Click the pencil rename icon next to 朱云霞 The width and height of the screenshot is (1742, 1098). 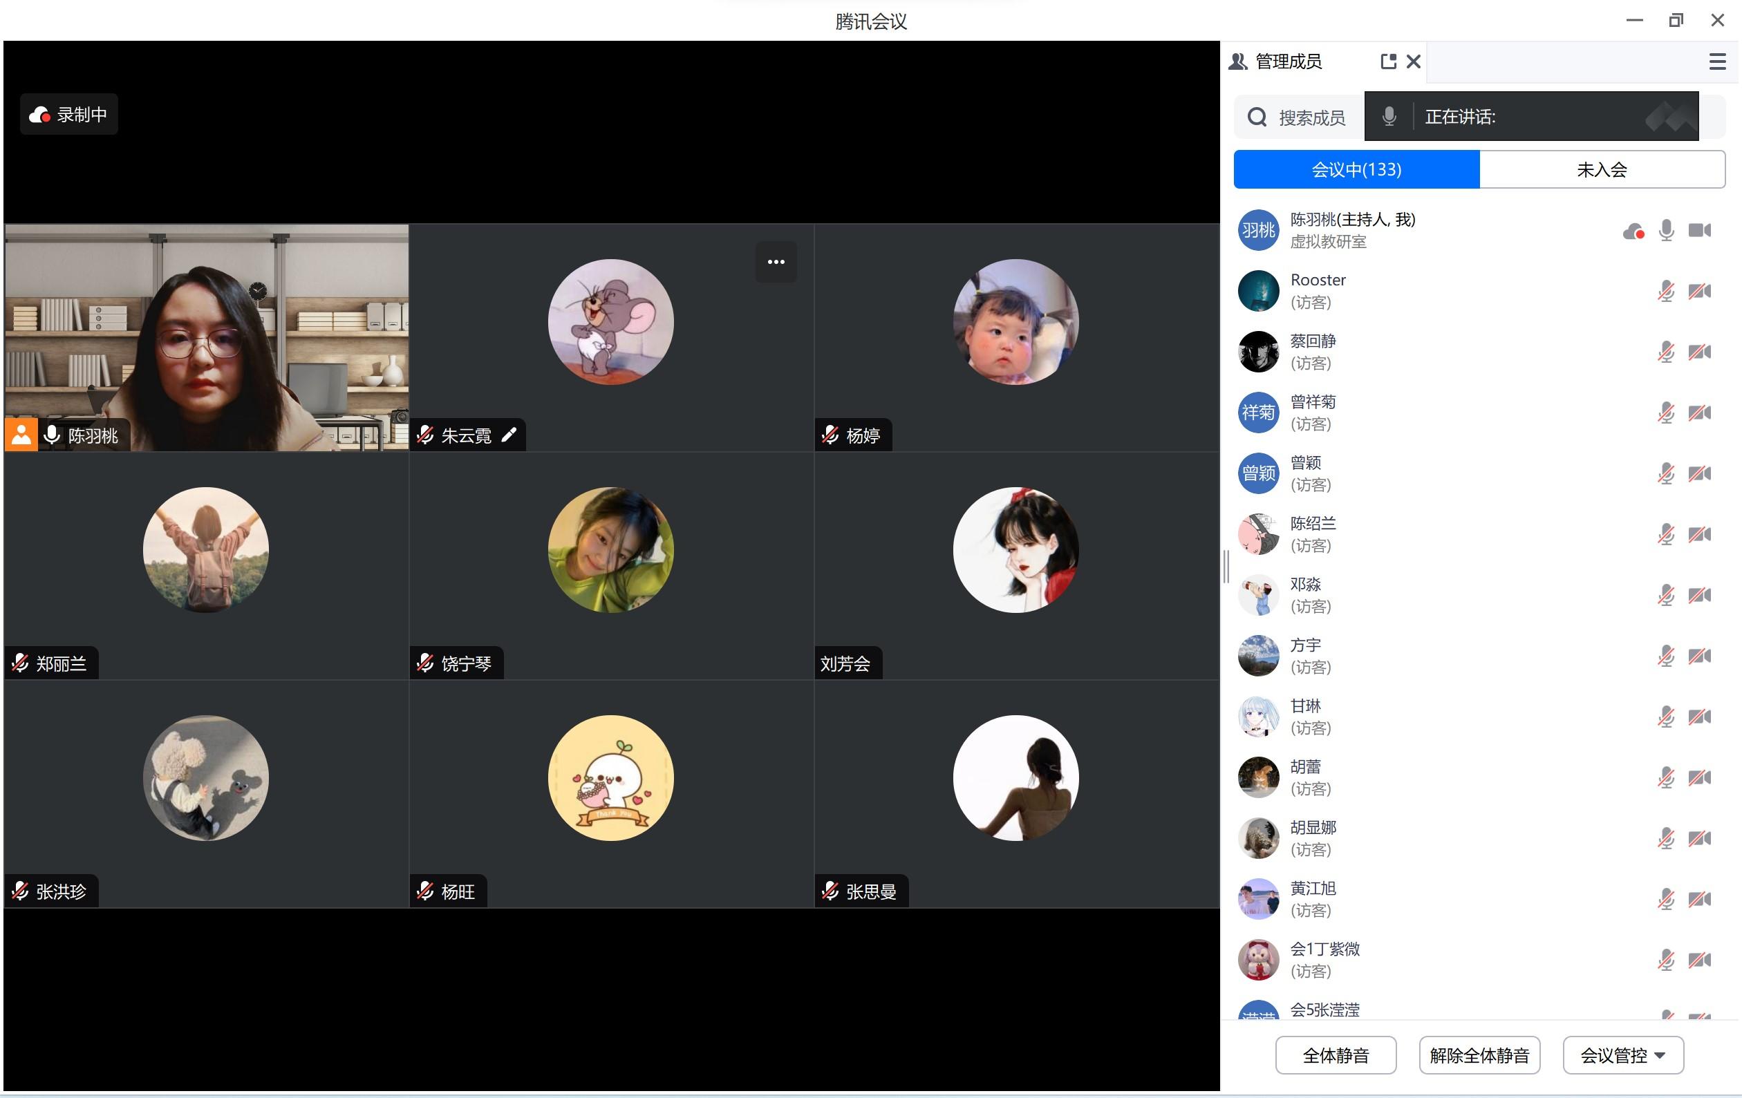[509, 435]
